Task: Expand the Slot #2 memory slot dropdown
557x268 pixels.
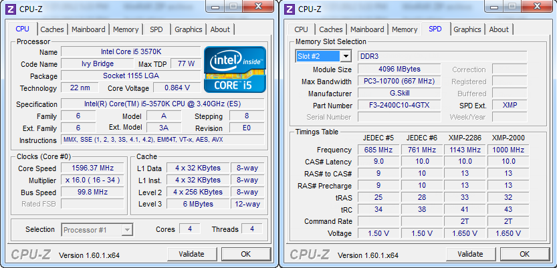Action: (x=345, y=56)
